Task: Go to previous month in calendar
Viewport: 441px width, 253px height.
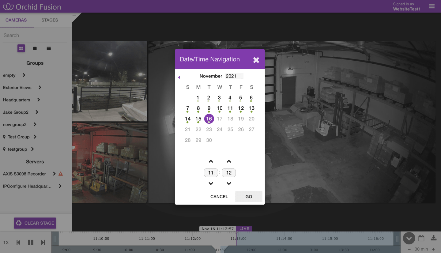Action: 179,77
